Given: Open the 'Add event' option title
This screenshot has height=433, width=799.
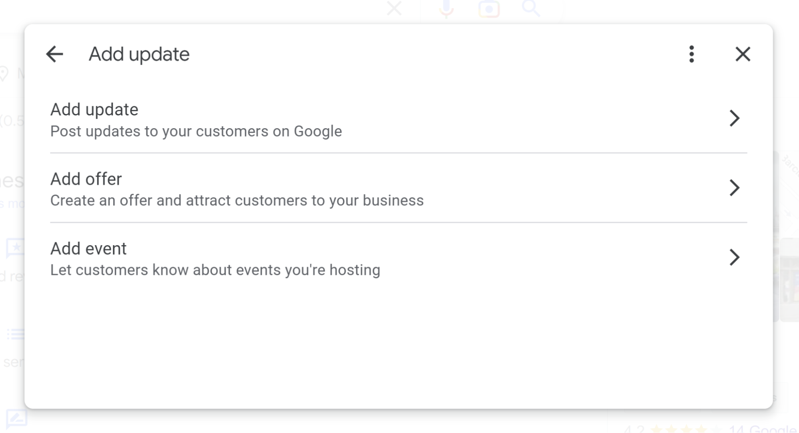Looking at the screenshot, I should [88, 248].
